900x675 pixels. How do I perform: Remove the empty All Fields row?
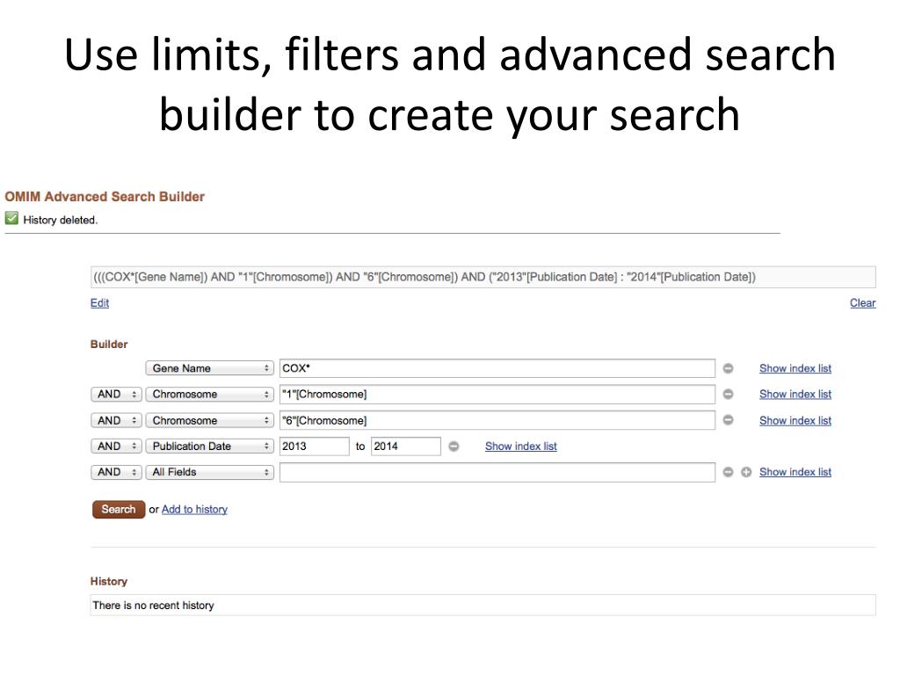tap(728, 472)
